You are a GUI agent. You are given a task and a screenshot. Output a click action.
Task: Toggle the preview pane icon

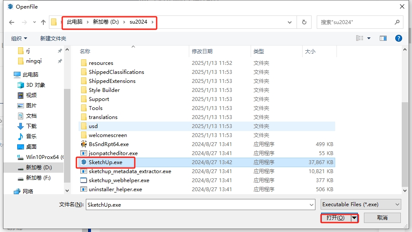(x=383, y=38)
